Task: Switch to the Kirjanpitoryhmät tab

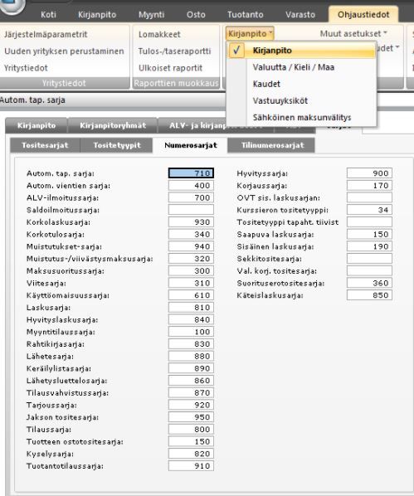Action: 113,125
